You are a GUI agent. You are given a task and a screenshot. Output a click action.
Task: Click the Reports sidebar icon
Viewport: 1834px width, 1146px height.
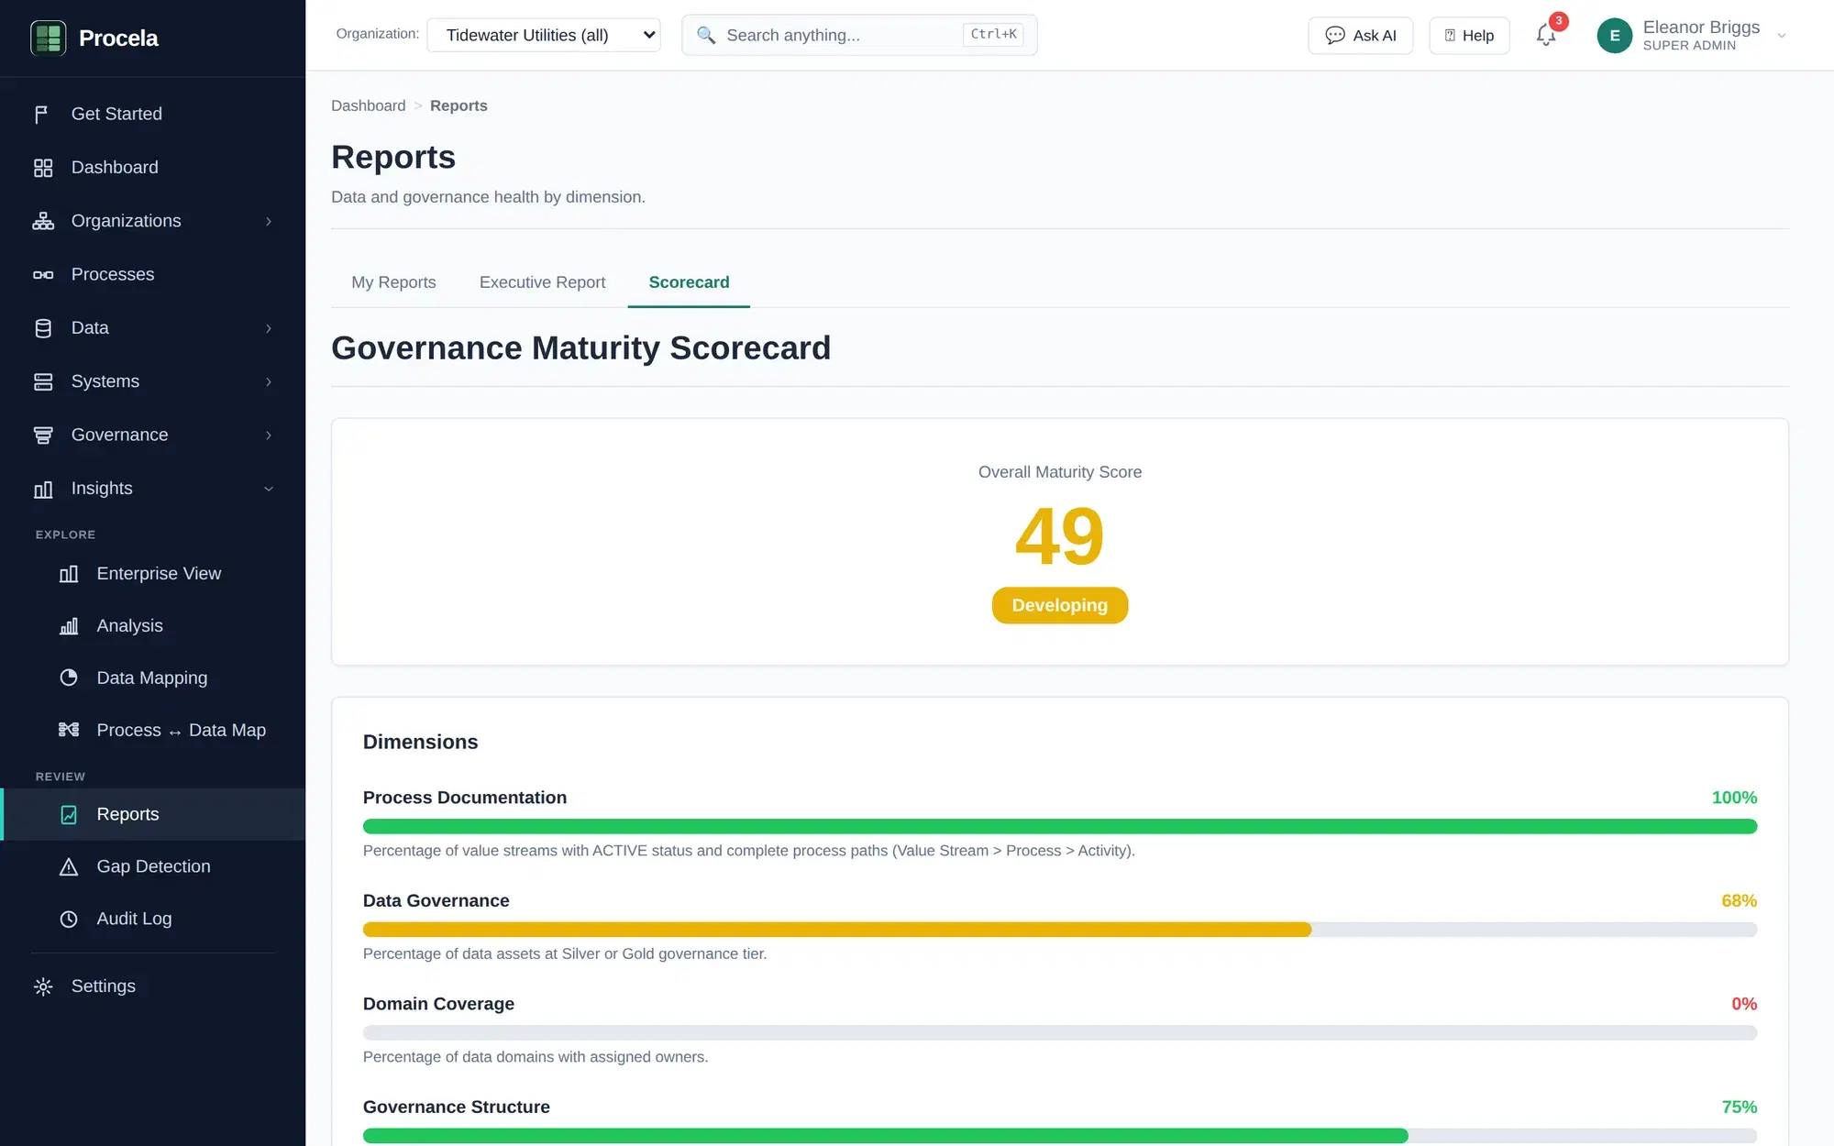[69, 814]
